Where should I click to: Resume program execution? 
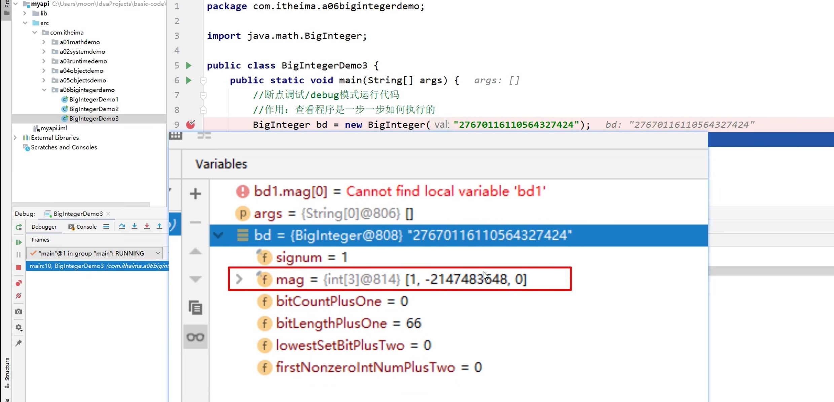point(19,242)
